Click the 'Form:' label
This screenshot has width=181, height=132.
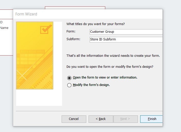[x=71, y=31]
